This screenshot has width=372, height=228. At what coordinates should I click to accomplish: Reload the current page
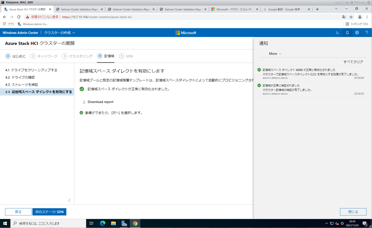pyautogui.click(x=19, y=17)
